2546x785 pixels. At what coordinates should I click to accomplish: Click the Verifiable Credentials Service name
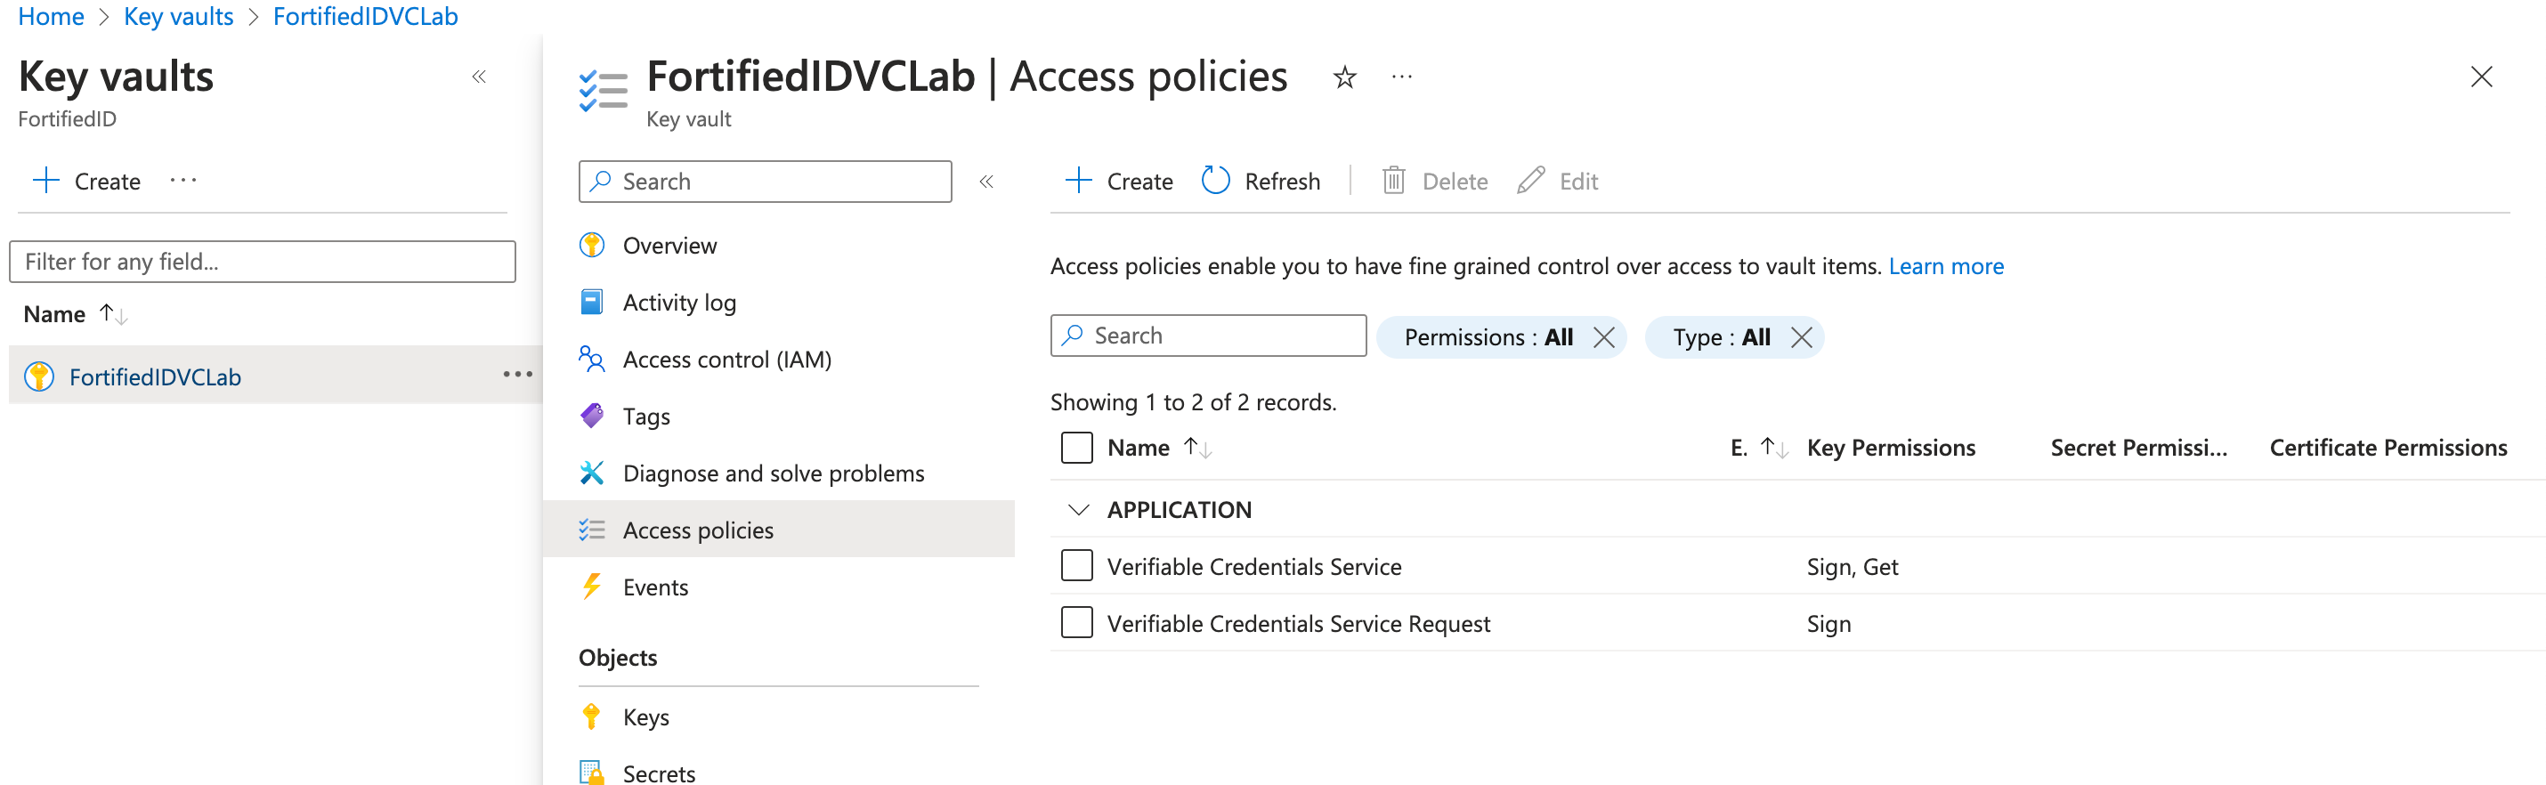[x=1254, y=568]
